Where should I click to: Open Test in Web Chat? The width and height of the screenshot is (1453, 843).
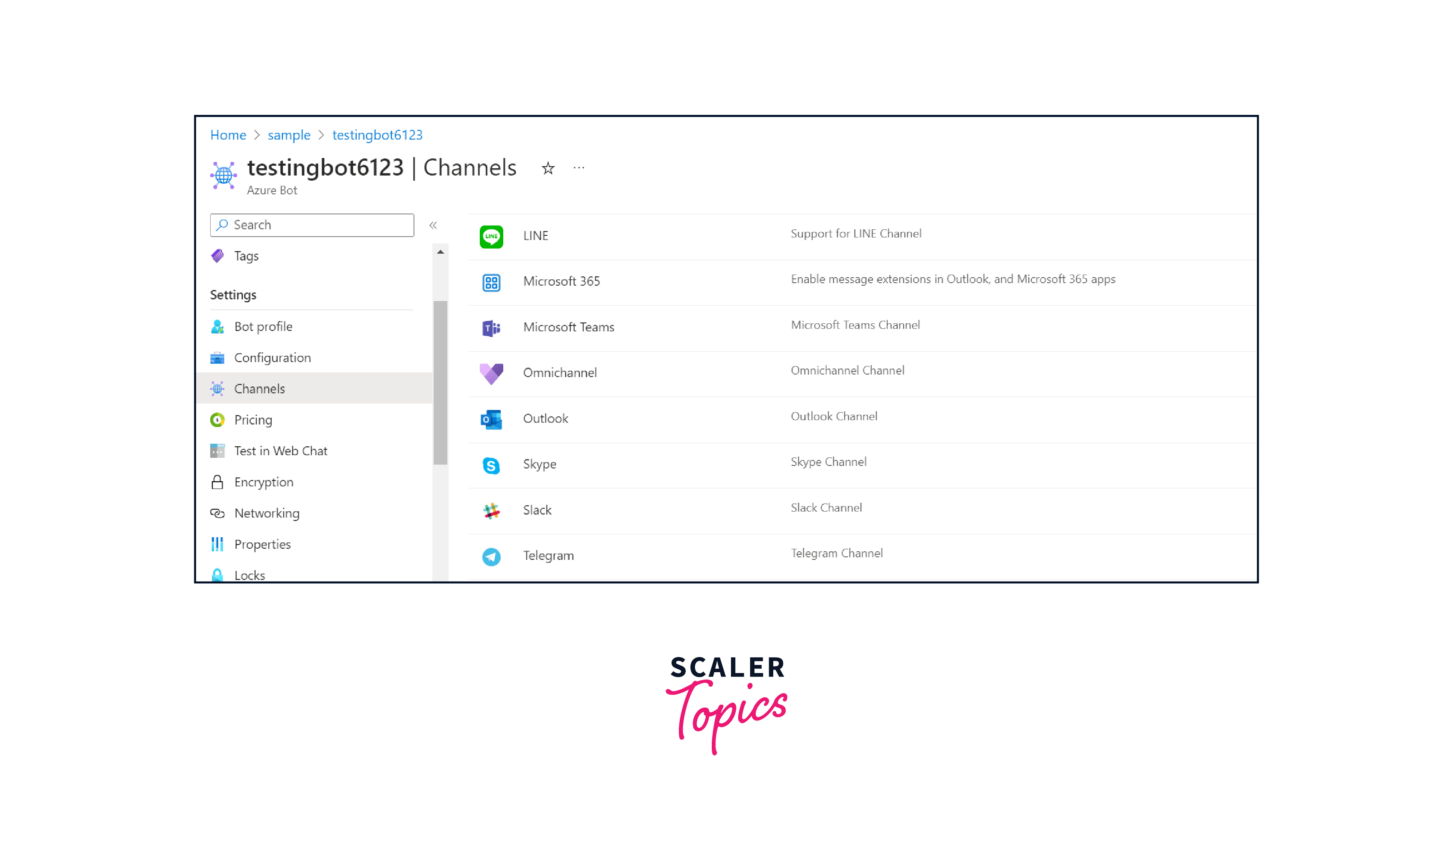(x=280, y=451)
